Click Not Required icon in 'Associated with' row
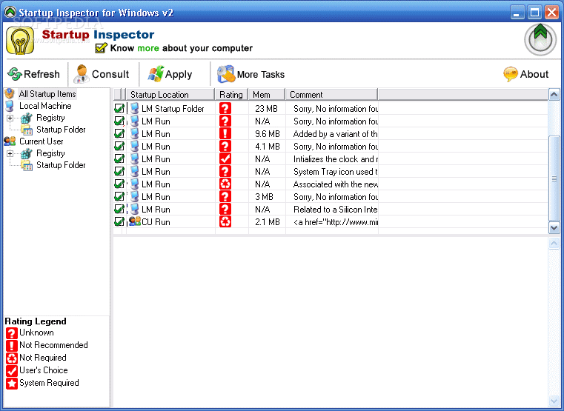Image resolution: width=564 pixels, height=411 pixels. [225, 184]
